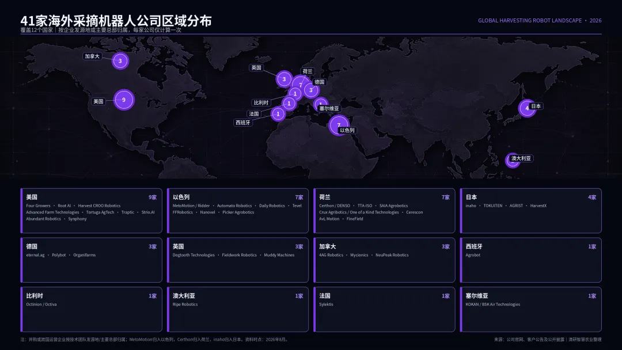Select the UK map bubble showing 3

[284, 79]
